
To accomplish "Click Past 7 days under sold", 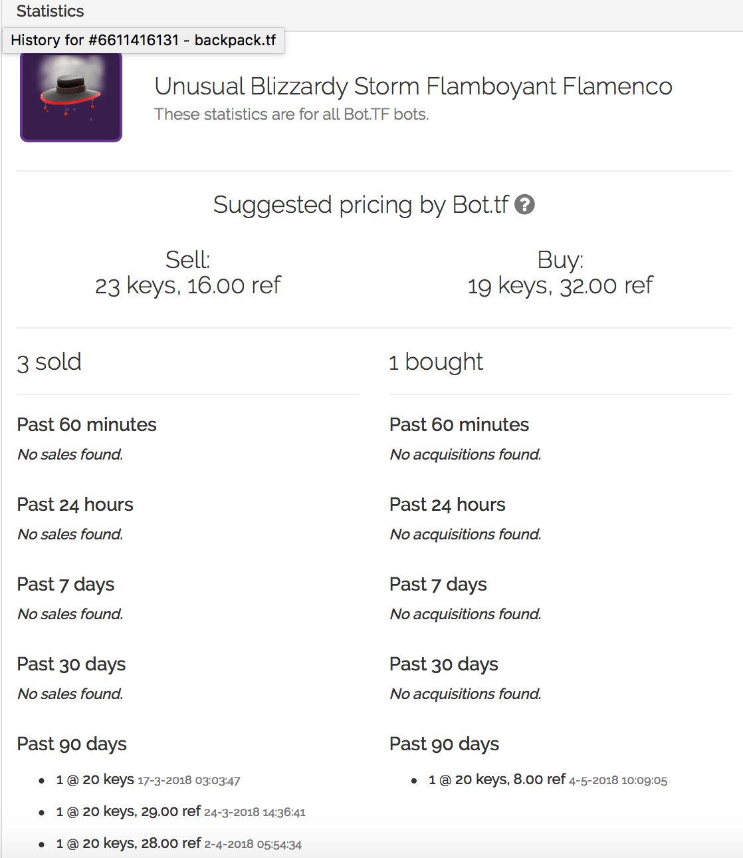I will [x=66, y=585].
